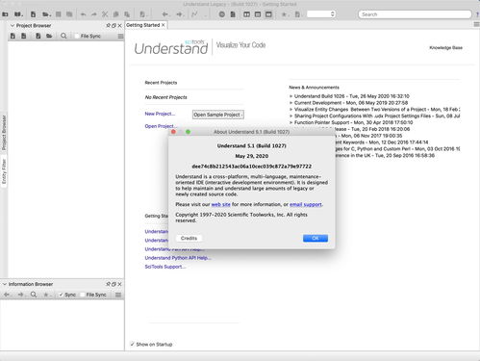
Task: Click the scissors cut icon
Action: [105, 14]
